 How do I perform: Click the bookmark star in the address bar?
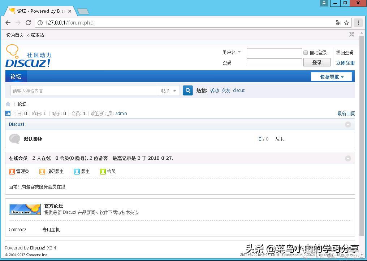(x=346, y=22)
